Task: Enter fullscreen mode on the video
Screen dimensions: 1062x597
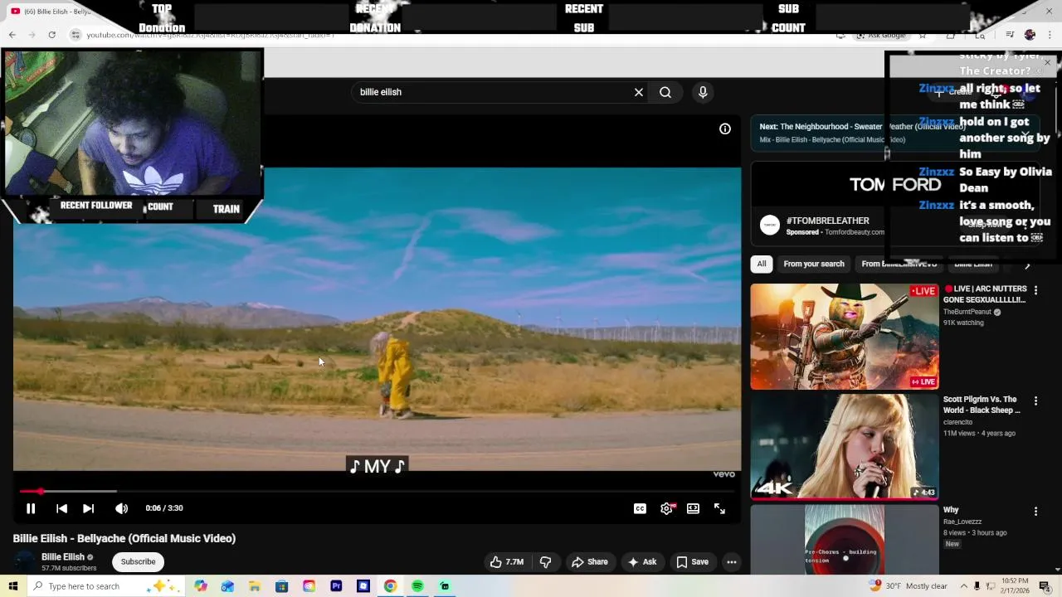Action: [719, 508]
